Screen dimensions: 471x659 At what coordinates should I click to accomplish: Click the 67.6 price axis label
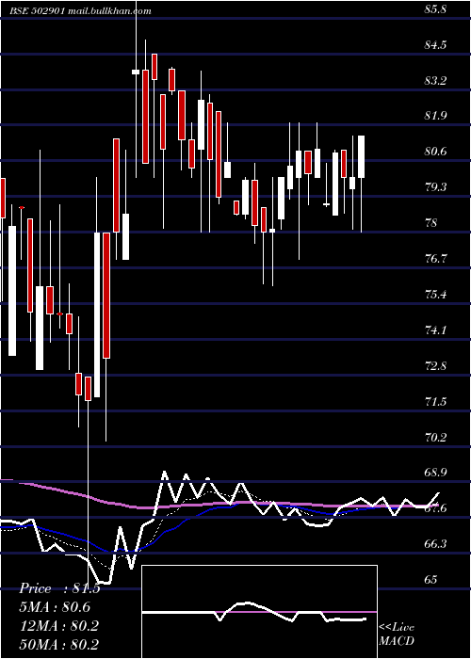pyautogui.click(x=435, y=509)
